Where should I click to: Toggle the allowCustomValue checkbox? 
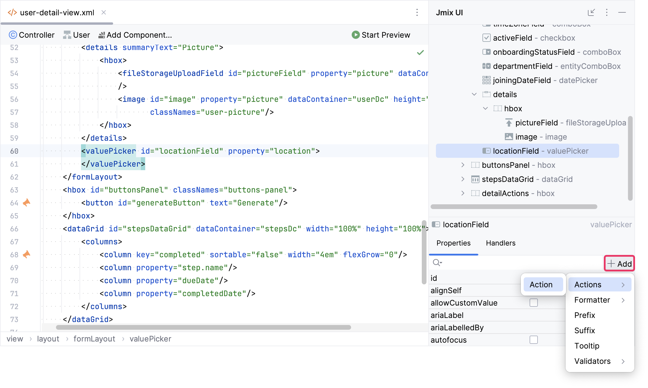coord(533,303)
